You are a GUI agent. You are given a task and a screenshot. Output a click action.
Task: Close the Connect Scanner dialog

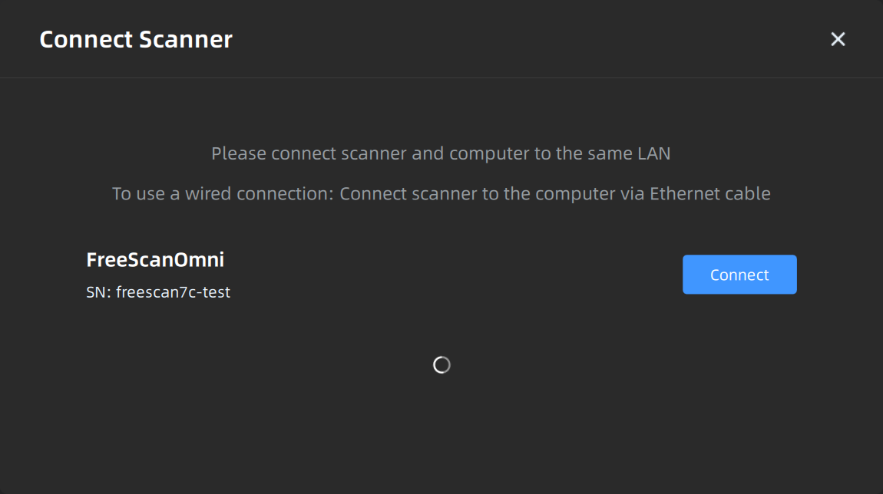point(838,39)
